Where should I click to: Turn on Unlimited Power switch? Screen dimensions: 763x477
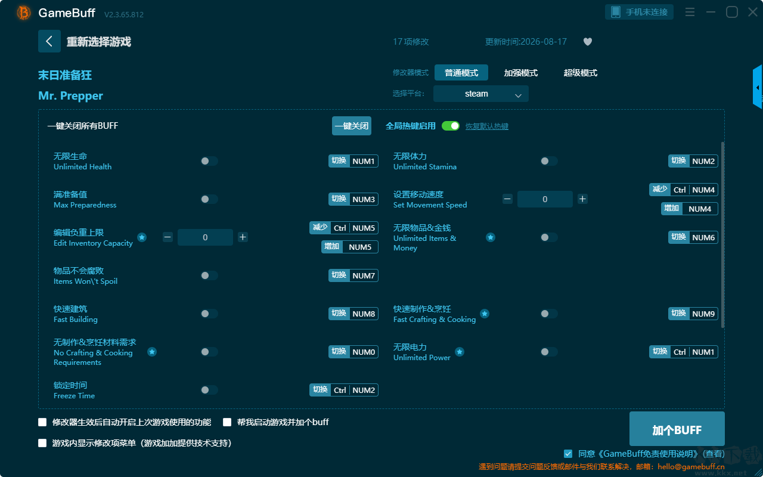click(549, 352)
